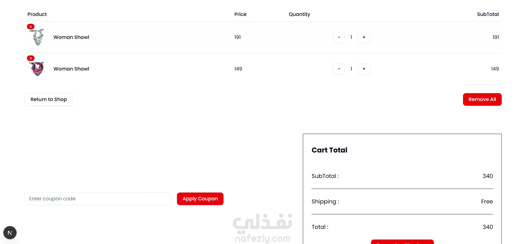Remove the 149-priced Woman Shawl using its red X

click(31, 58)
